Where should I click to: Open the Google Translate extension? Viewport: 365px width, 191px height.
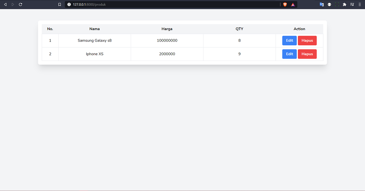pos(321,4)
